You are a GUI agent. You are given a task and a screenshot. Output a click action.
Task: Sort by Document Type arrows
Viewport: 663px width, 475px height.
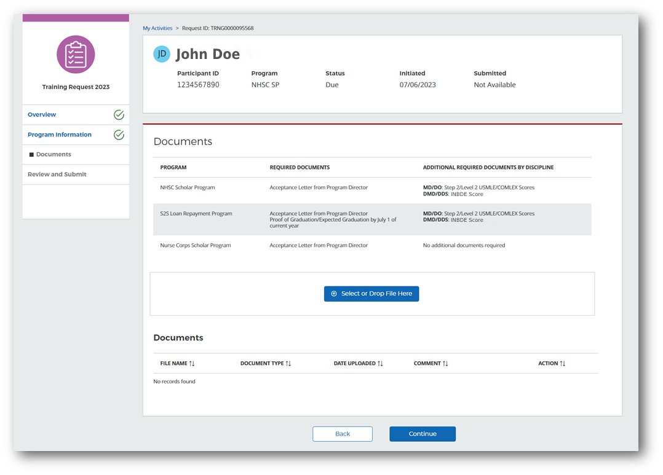click(x=288, y=364)
